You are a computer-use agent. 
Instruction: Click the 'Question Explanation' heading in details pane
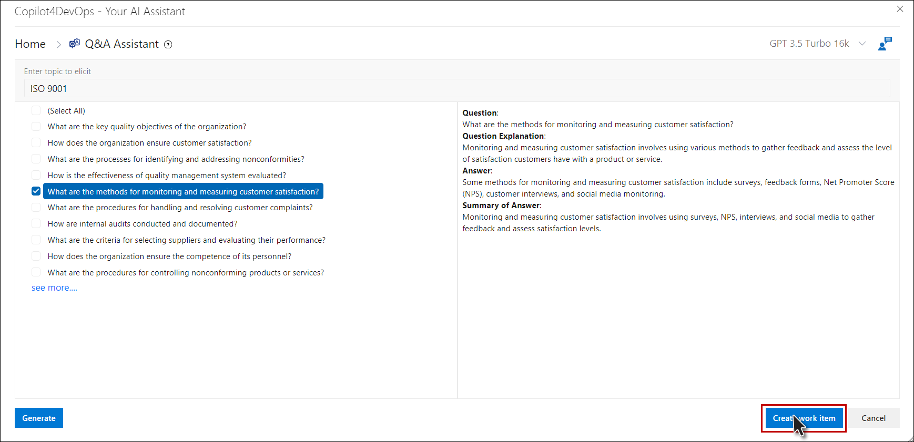[x=503, y=136]
